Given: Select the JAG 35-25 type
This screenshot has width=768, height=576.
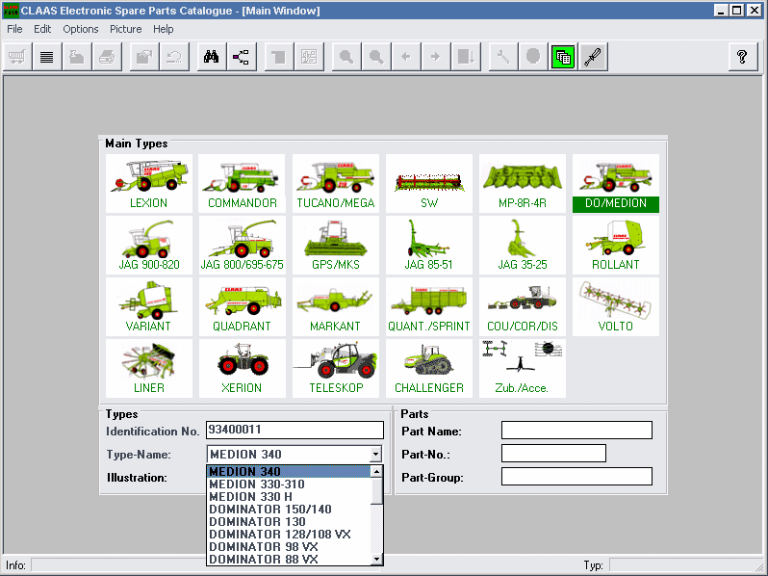Looking at the screenshot, I should (x=523, y=245).
